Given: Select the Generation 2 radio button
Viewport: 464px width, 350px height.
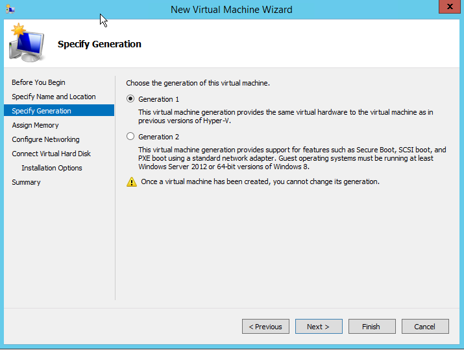Looking at the screenshot, I should 130,137.
